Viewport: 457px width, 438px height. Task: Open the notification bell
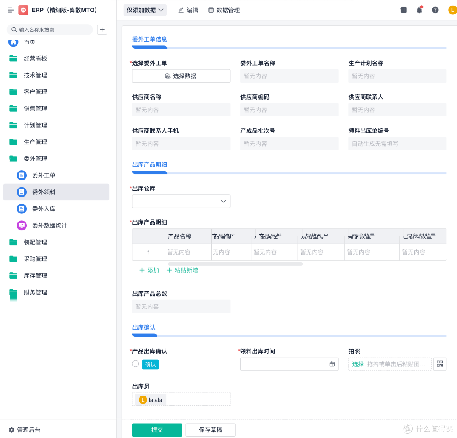pos(419,10)
